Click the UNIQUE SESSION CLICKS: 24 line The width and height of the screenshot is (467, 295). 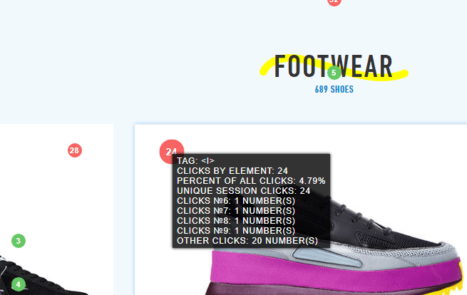[x=244, y=191]
